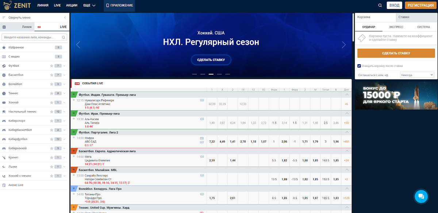Favorite the Нумалигарх Рефинери match star
438x213 pixels.
click(74, 99)
